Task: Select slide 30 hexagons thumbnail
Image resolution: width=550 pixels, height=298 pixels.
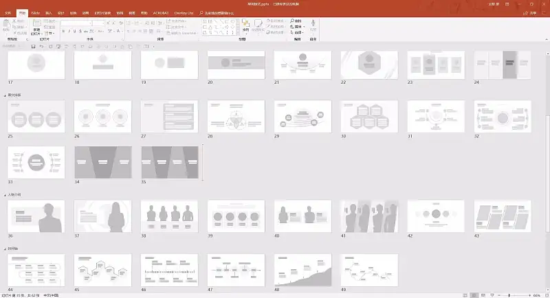Action: tap(369, 117)
